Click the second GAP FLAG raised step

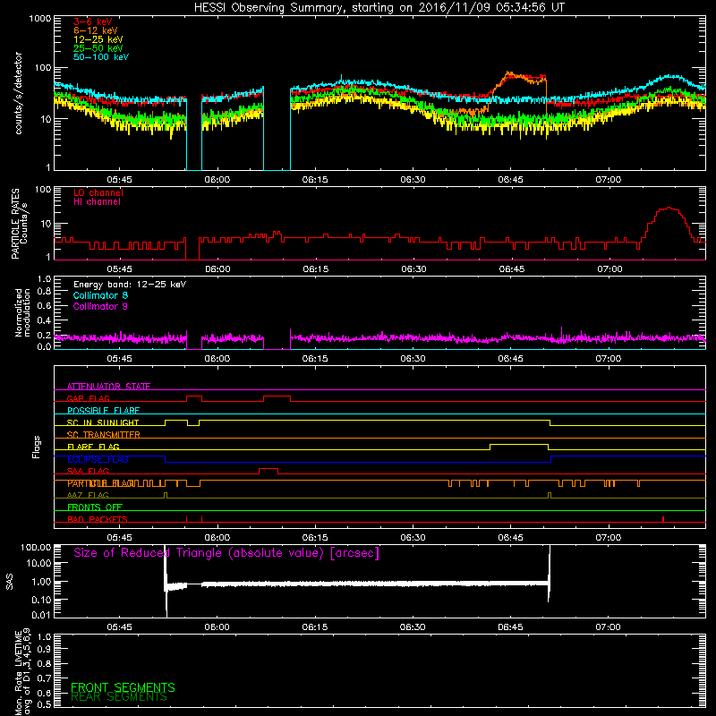pos(277,396)
